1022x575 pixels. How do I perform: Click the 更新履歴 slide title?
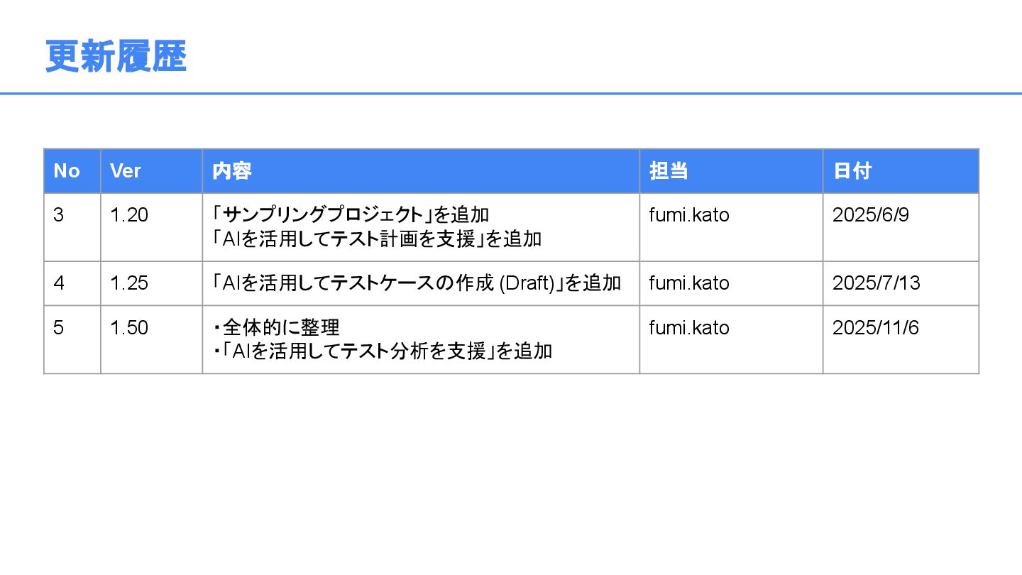[116, 57]
